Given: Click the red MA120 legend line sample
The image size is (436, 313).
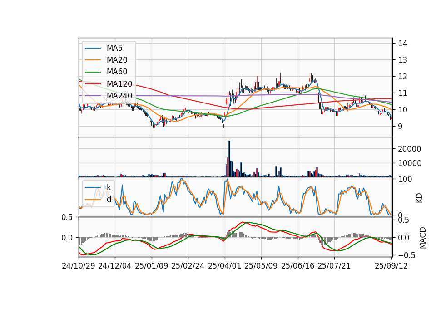Looking at the screenshot, I should click(x=93, y=84).
